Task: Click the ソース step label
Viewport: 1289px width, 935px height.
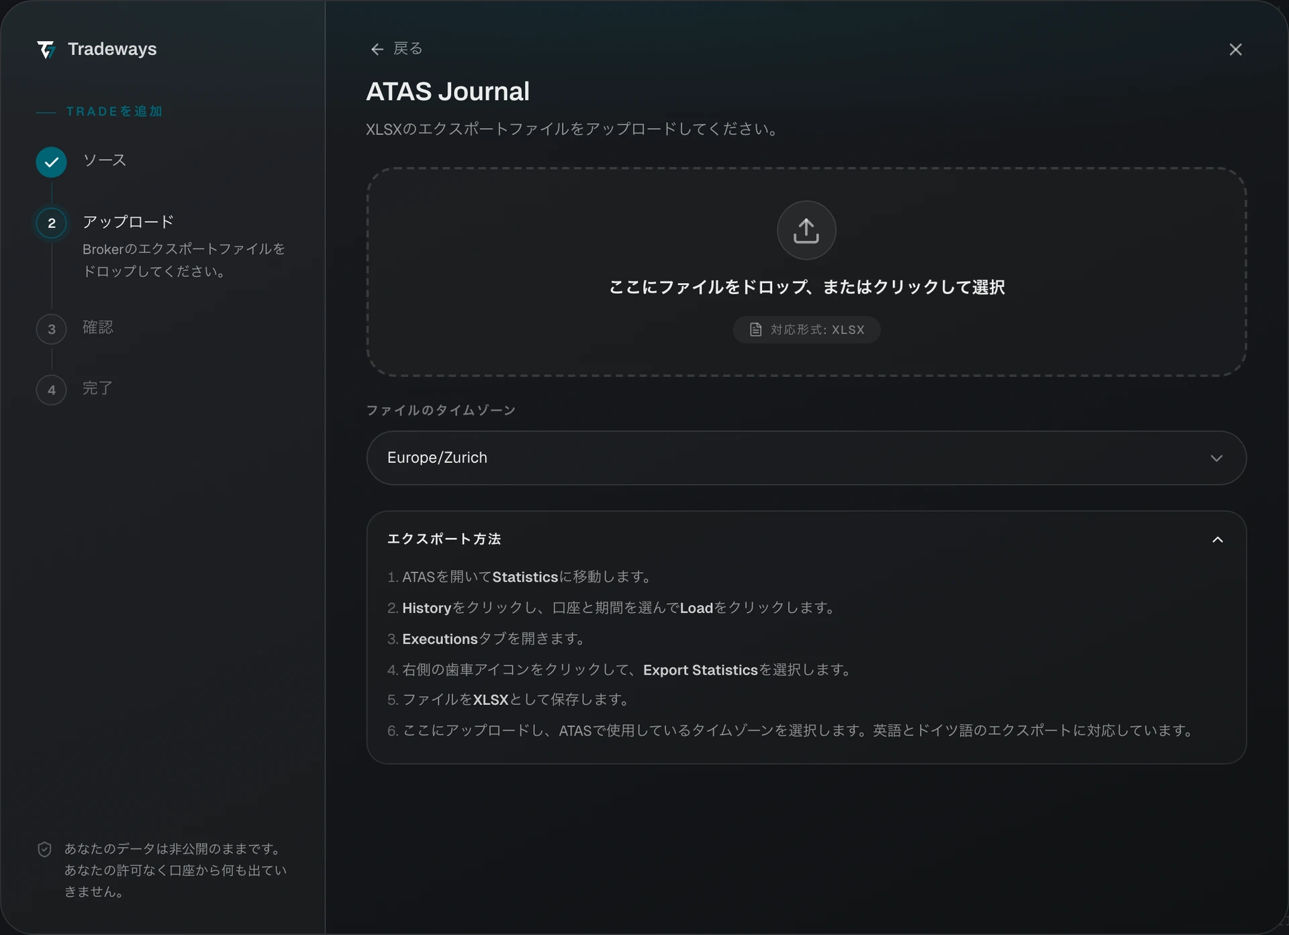Action: point(104,160)
